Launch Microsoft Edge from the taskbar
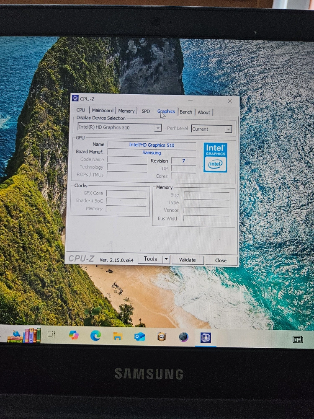Viewport: 314px width, 419px height. (x=95, y=335)
